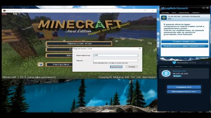Image resolution: width=211 pixels, height=118 pixels.
Task: Click Отмена in the network dialog
Action: [132, 67]
